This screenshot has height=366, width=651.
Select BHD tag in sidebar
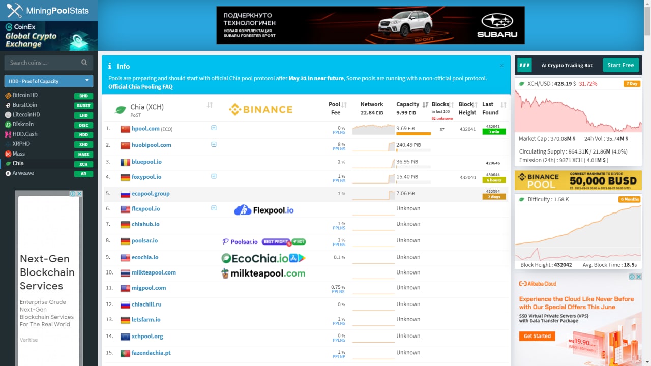point(83,96)
